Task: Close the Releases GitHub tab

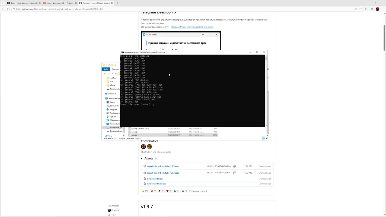Action: 112,3
